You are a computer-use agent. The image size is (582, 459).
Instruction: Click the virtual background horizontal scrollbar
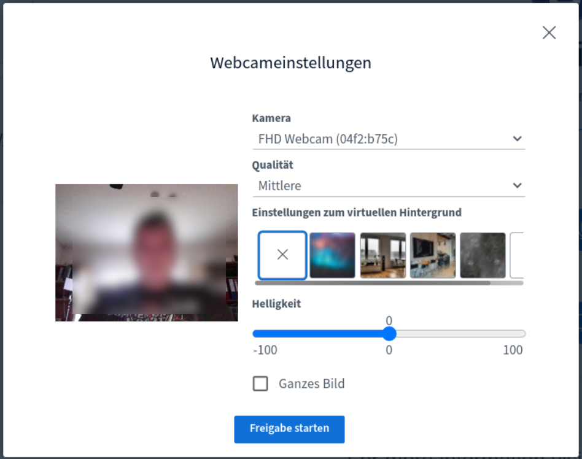pyautogui.click(x=372, y=283)
